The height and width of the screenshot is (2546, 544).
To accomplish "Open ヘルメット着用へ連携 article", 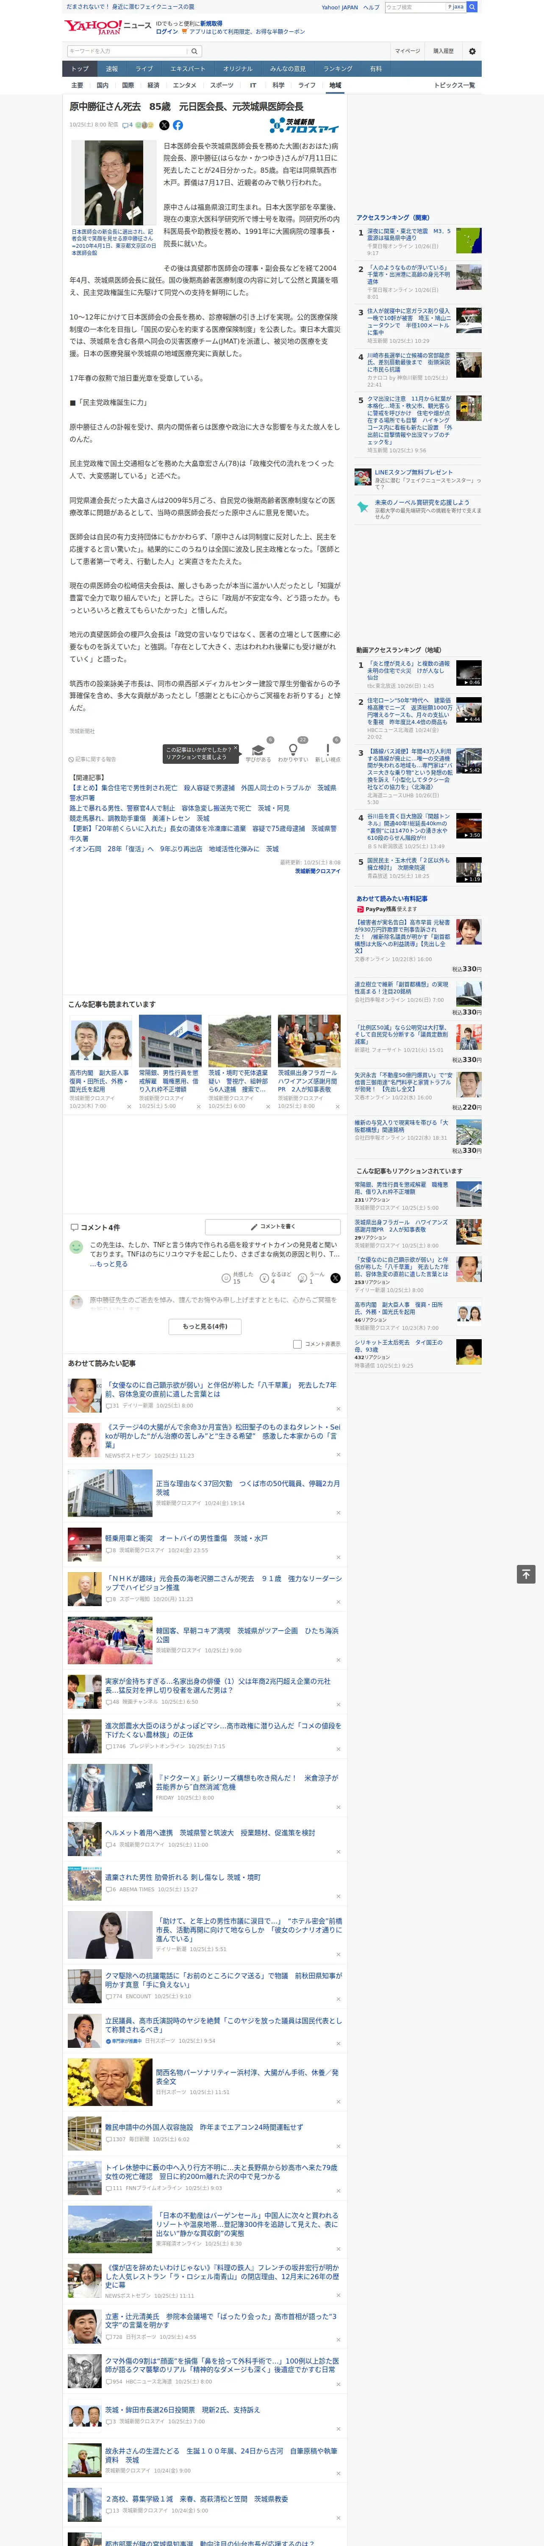I will [210, 1832].
